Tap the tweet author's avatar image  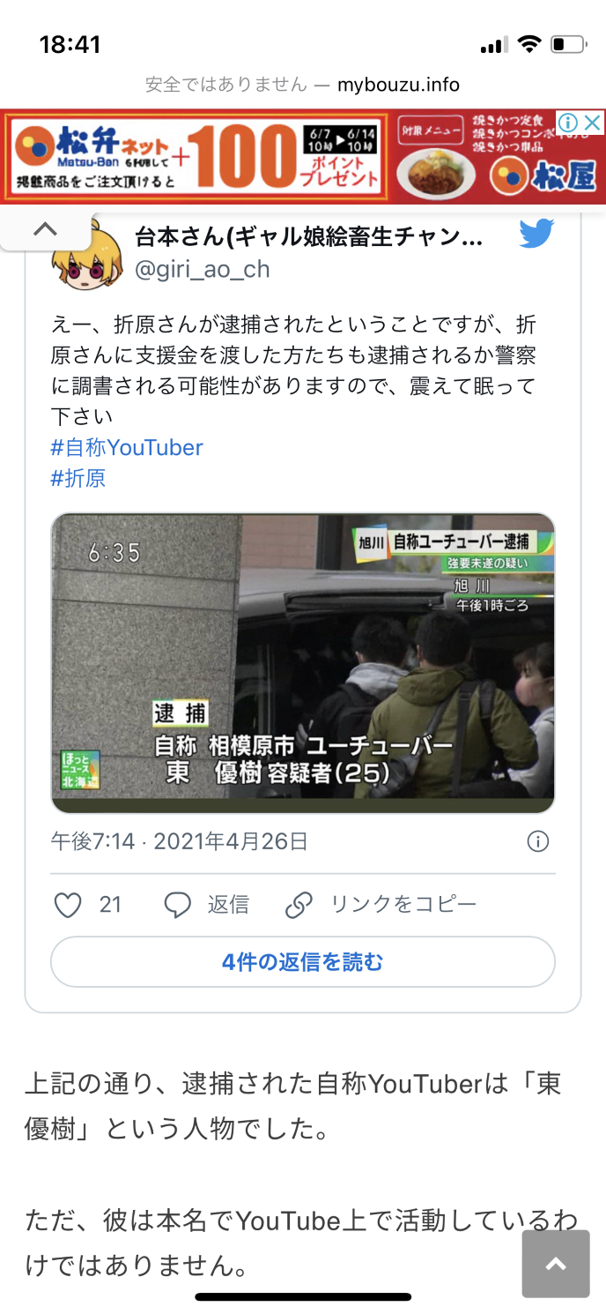pyautogui.click(x=87, y=256)
